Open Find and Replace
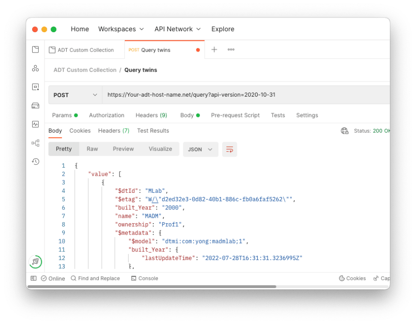The width and height of the screenshot is (416, 324). coord(95,278)
